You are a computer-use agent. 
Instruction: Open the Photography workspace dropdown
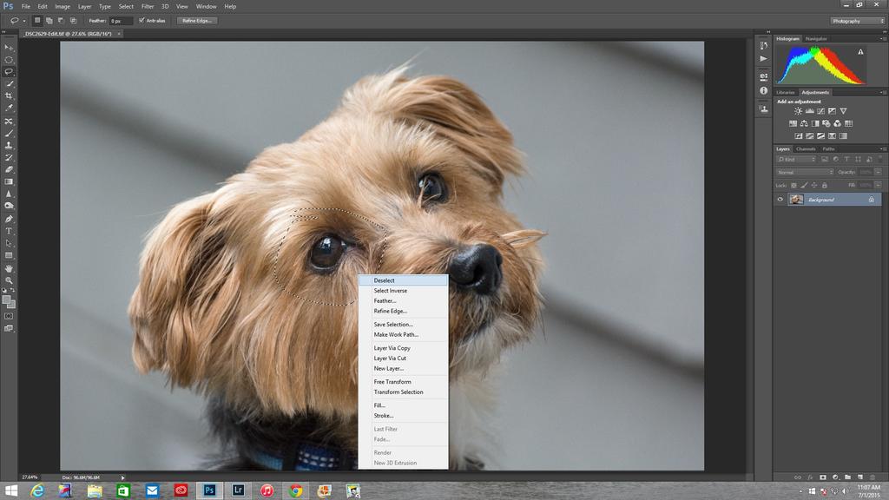click(858, 21)
